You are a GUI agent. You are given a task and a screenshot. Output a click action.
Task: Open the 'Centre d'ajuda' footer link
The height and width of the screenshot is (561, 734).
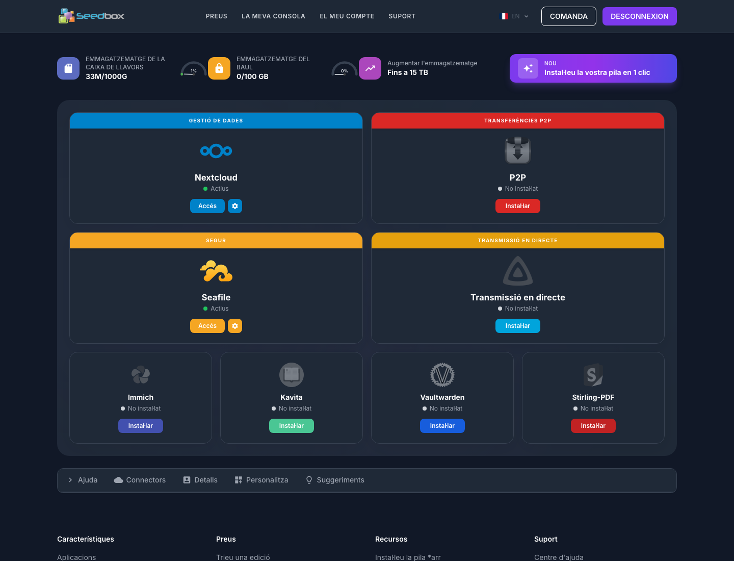point(559,557)
